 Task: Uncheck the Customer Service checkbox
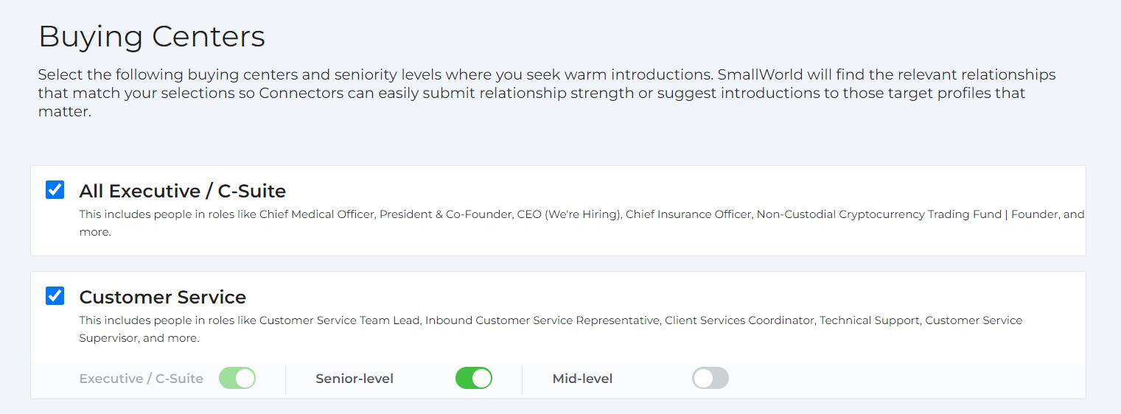coord(55,296)
